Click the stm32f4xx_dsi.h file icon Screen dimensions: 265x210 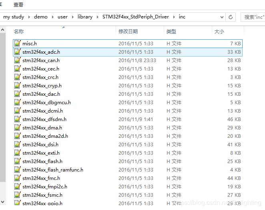click(17, 145)
